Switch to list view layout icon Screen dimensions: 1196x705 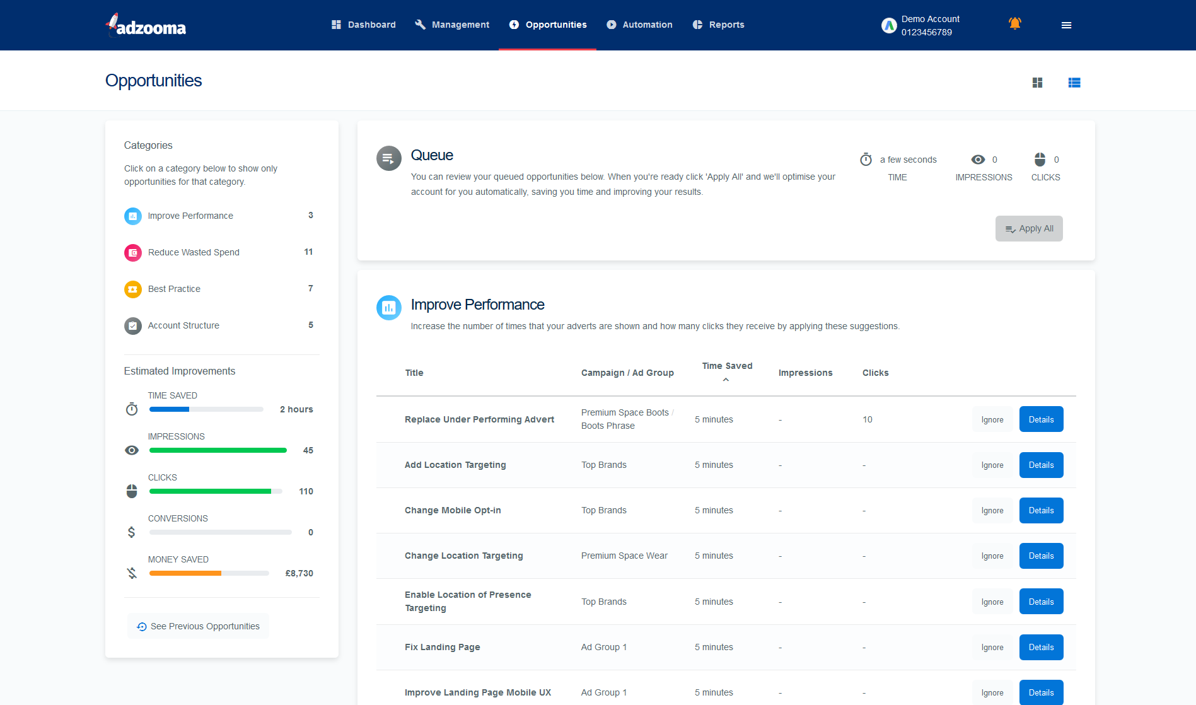(x=1074, y=83)
